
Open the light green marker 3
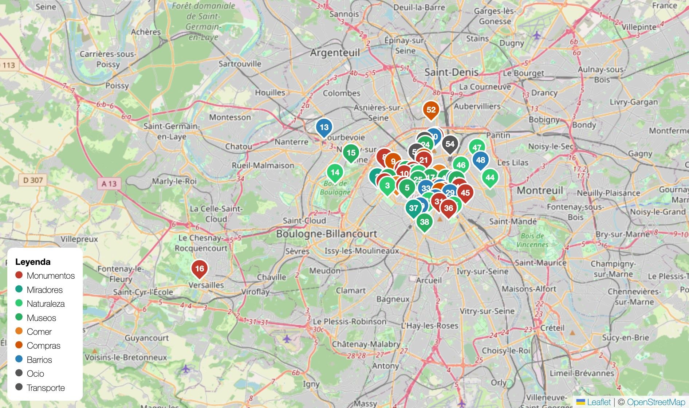(x=387, y=186)
